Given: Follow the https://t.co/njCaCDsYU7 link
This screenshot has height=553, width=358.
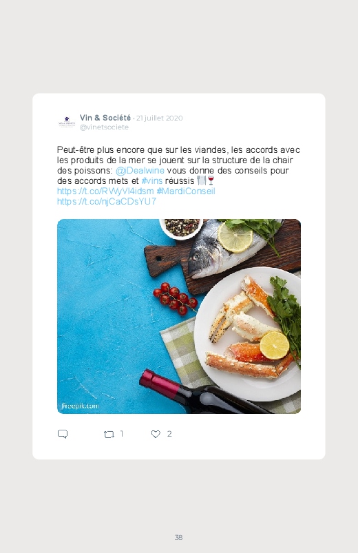Looking at the screenshot, I should click(107, 201).
